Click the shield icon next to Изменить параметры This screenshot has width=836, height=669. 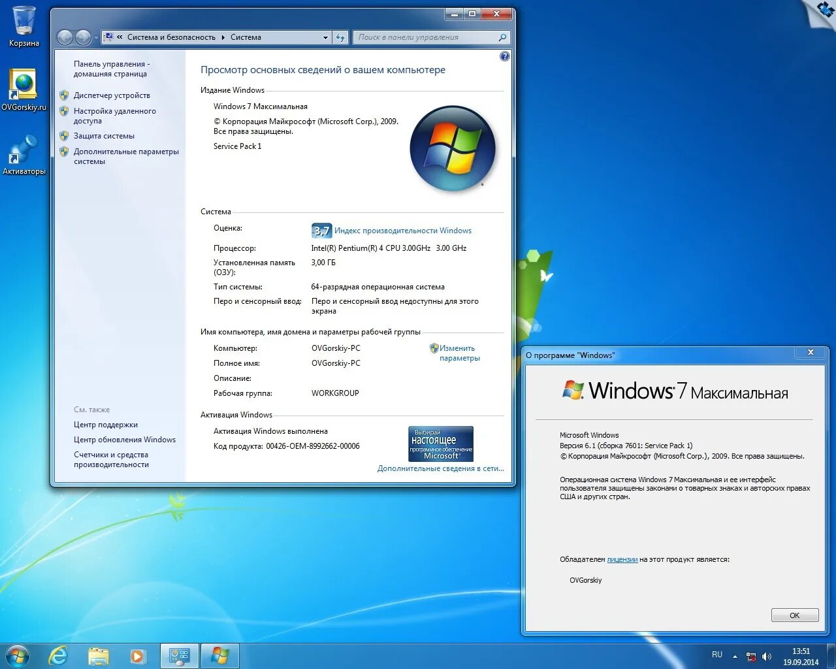click(434, 348)
